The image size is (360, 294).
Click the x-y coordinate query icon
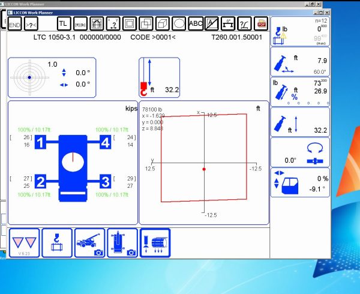pos(113,23)
